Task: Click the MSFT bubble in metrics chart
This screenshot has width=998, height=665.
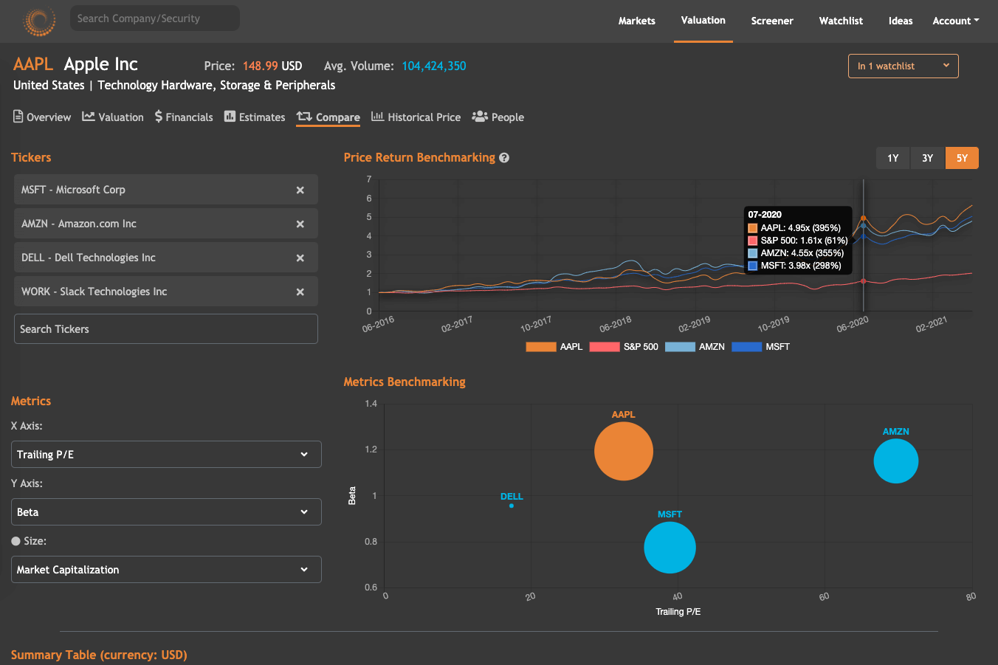Action: [670, 548]
